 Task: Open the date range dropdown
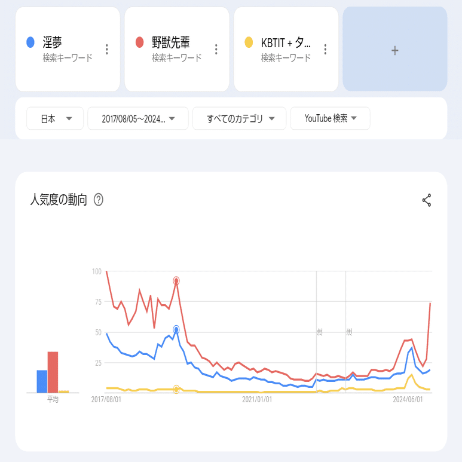[138, 118]
